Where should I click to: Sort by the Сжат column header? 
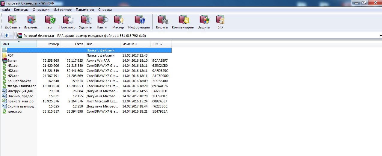(73, 44)
